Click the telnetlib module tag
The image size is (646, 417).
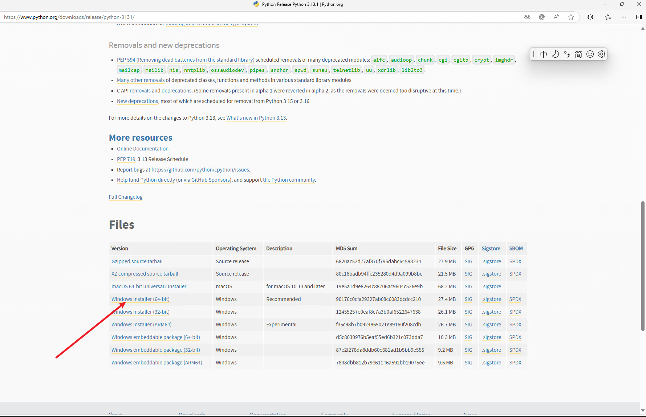point(347,70)
